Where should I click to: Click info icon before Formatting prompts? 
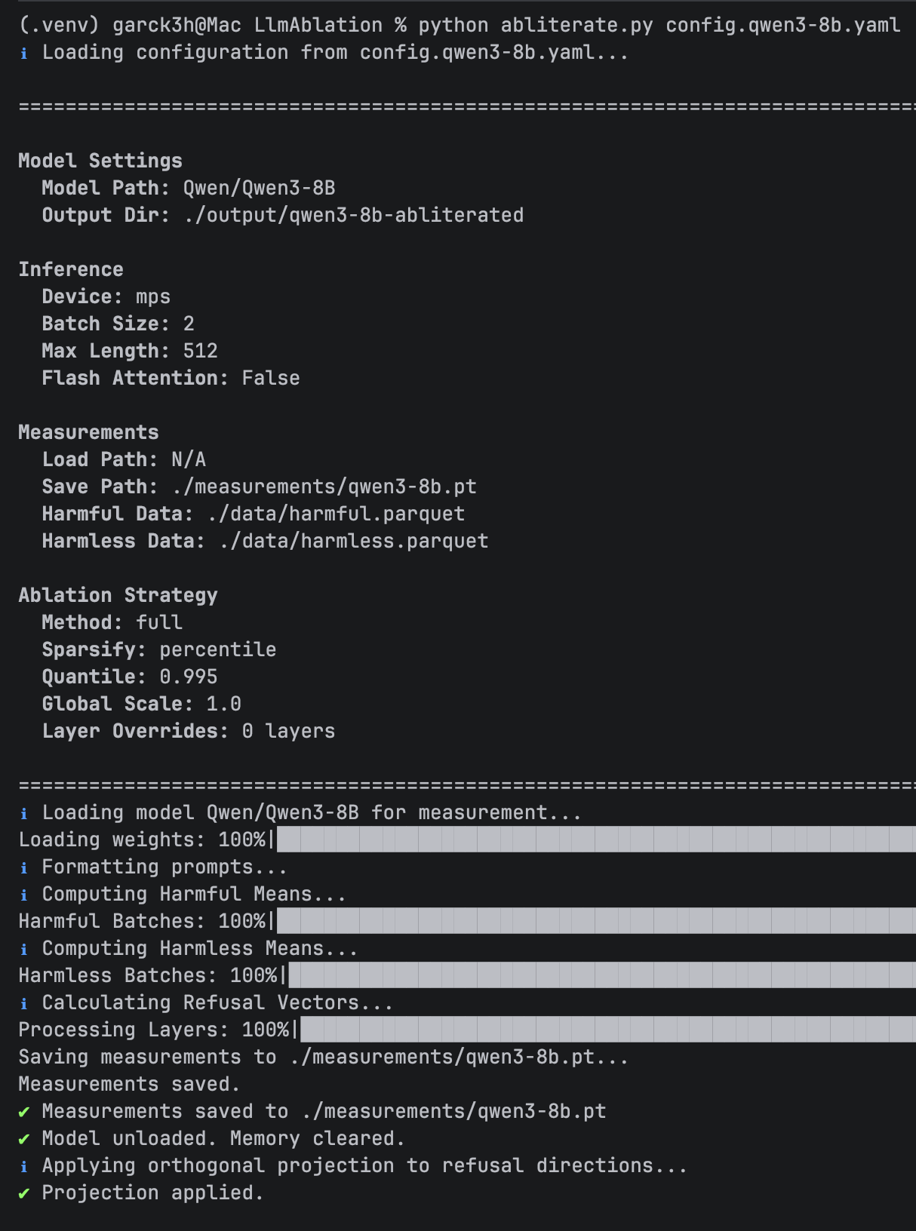coord(24,868)
